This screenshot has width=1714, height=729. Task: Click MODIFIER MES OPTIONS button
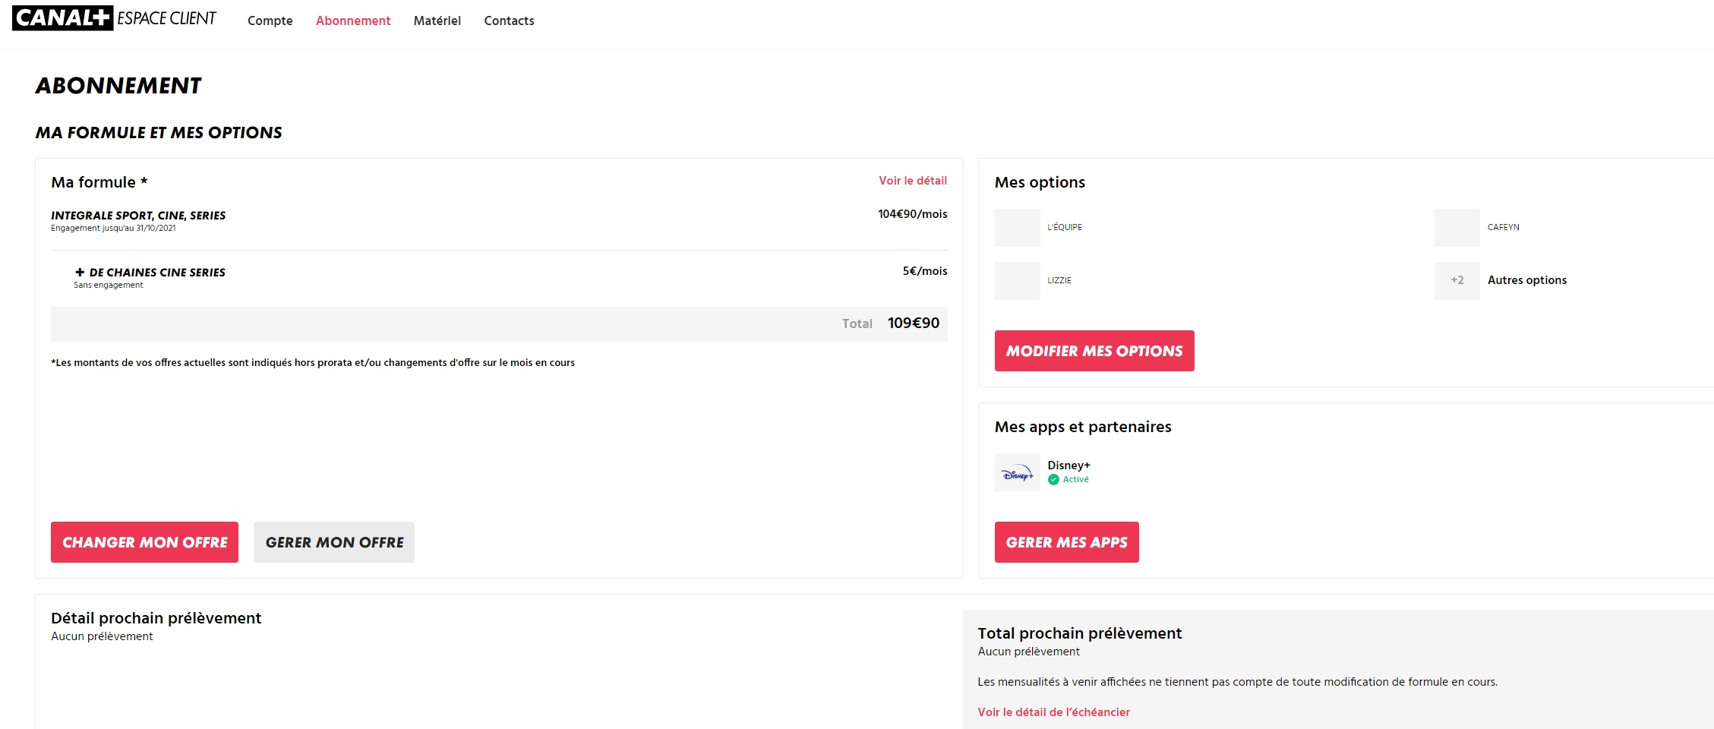pyautogui.click(x=1094, y=351)
